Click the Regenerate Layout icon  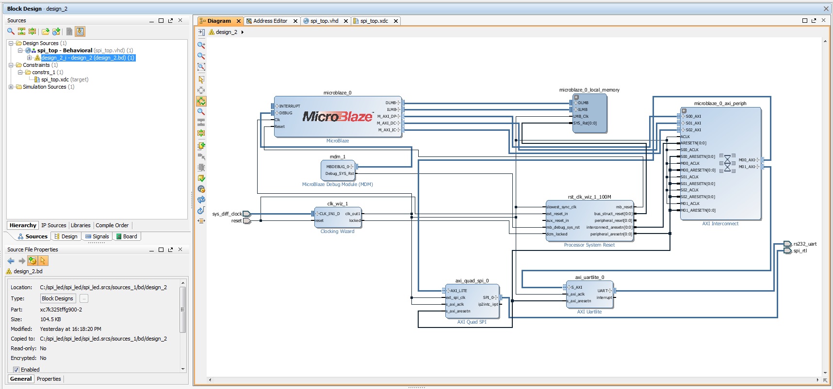(201, 200)
